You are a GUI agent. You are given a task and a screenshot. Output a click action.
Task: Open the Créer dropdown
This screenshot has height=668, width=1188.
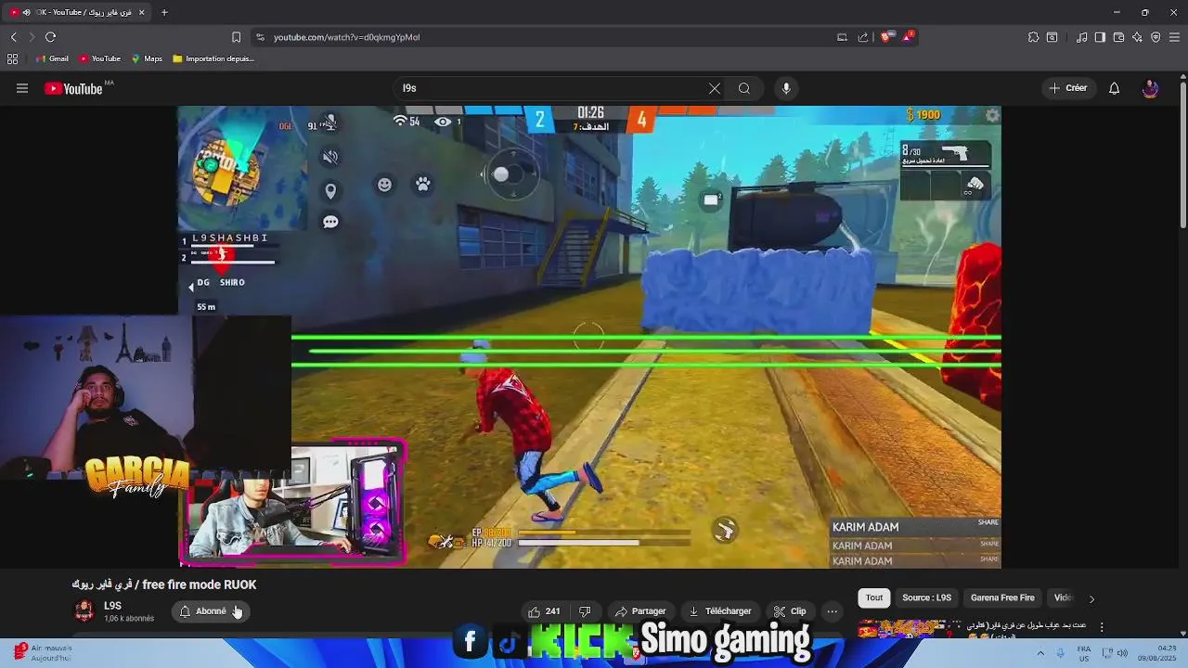1067,88
